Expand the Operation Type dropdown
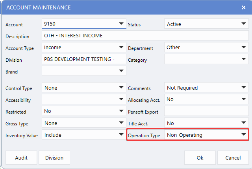Image resolution: width=252 pixels, height=169 pixels. tap(244, 135)
